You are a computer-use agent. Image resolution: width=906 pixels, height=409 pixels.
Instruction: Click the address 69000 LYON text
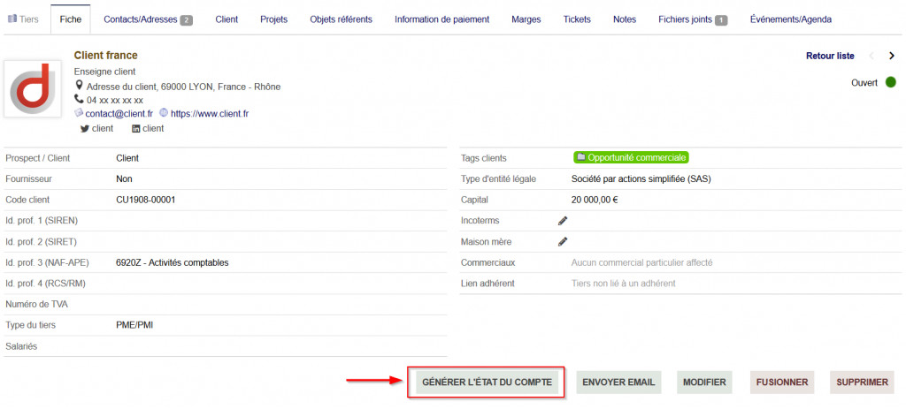coord(184,87)
